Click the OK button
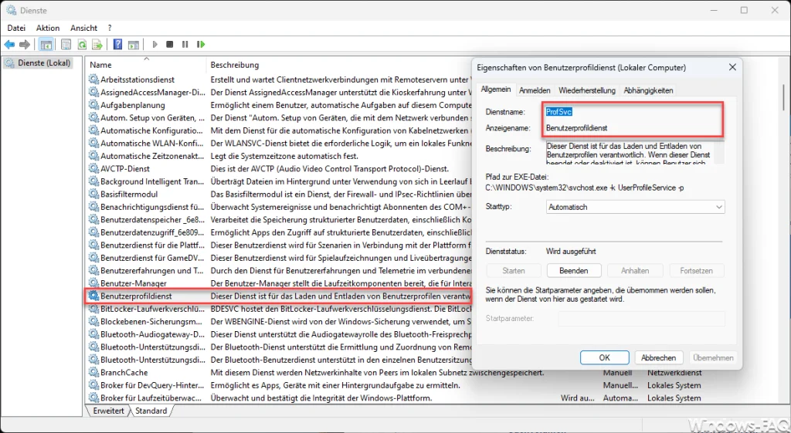Screen dimensions: 791x433 [604, 357]
